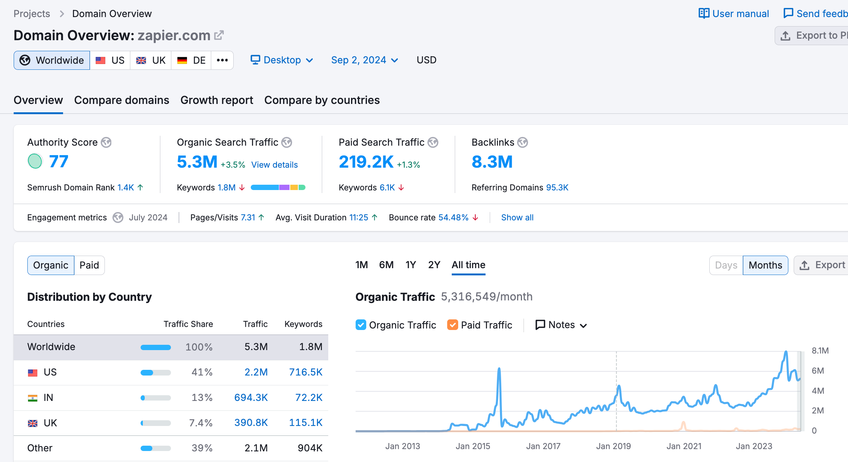Open zapier.com external link icon
This screenshot has width=848, height=462.
[x=219, y=35]
